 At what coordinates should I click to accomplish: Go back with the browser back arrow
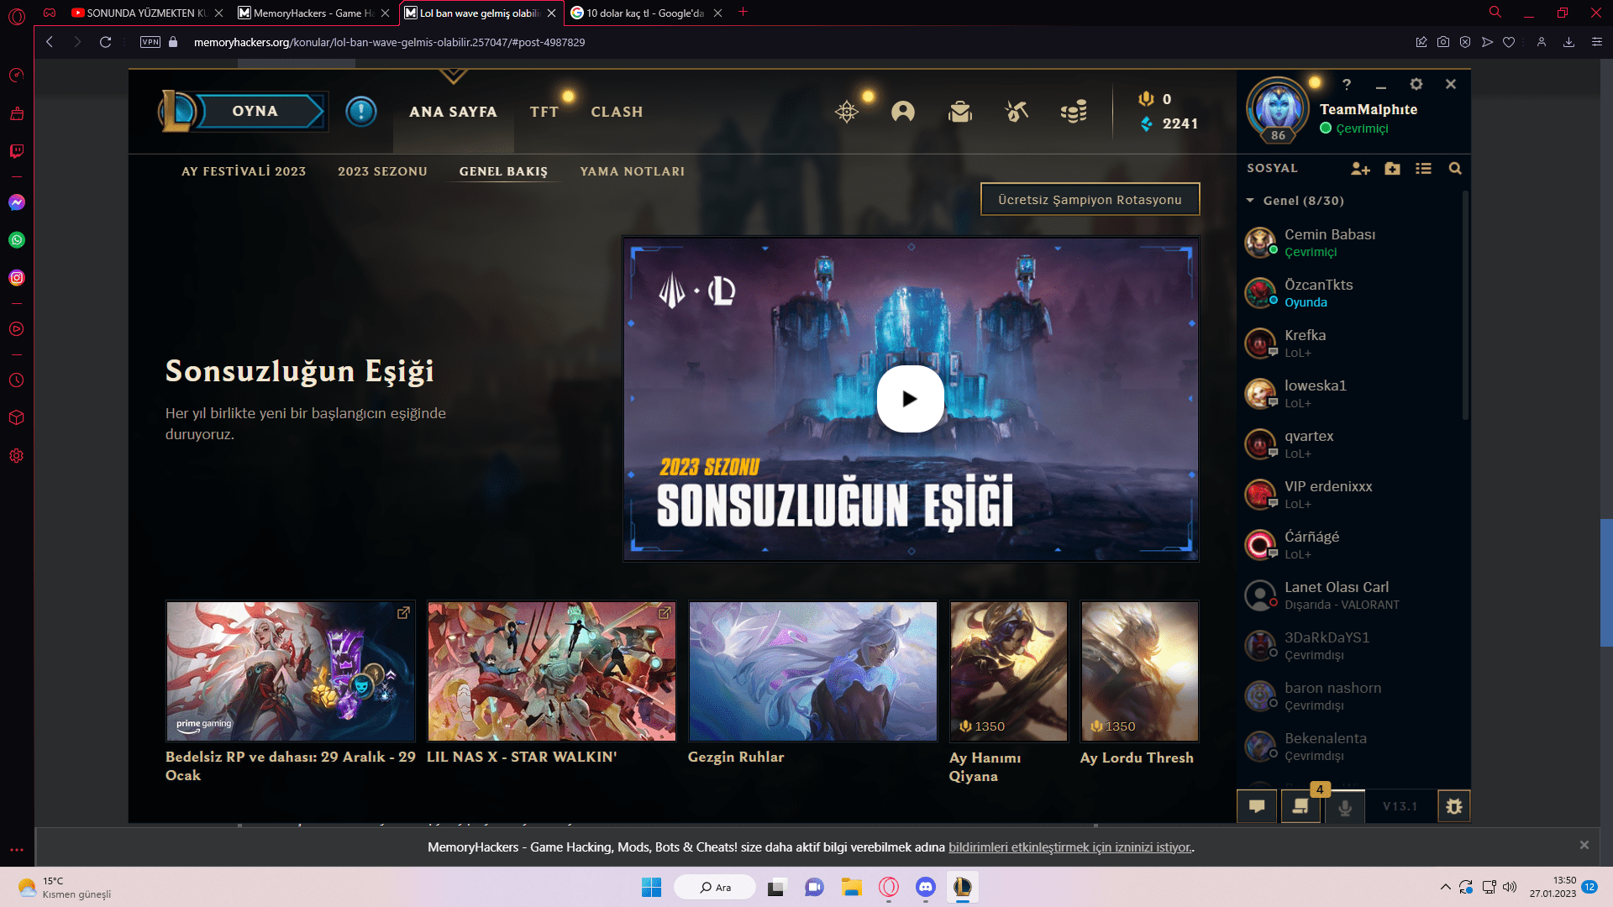(50, 42)
